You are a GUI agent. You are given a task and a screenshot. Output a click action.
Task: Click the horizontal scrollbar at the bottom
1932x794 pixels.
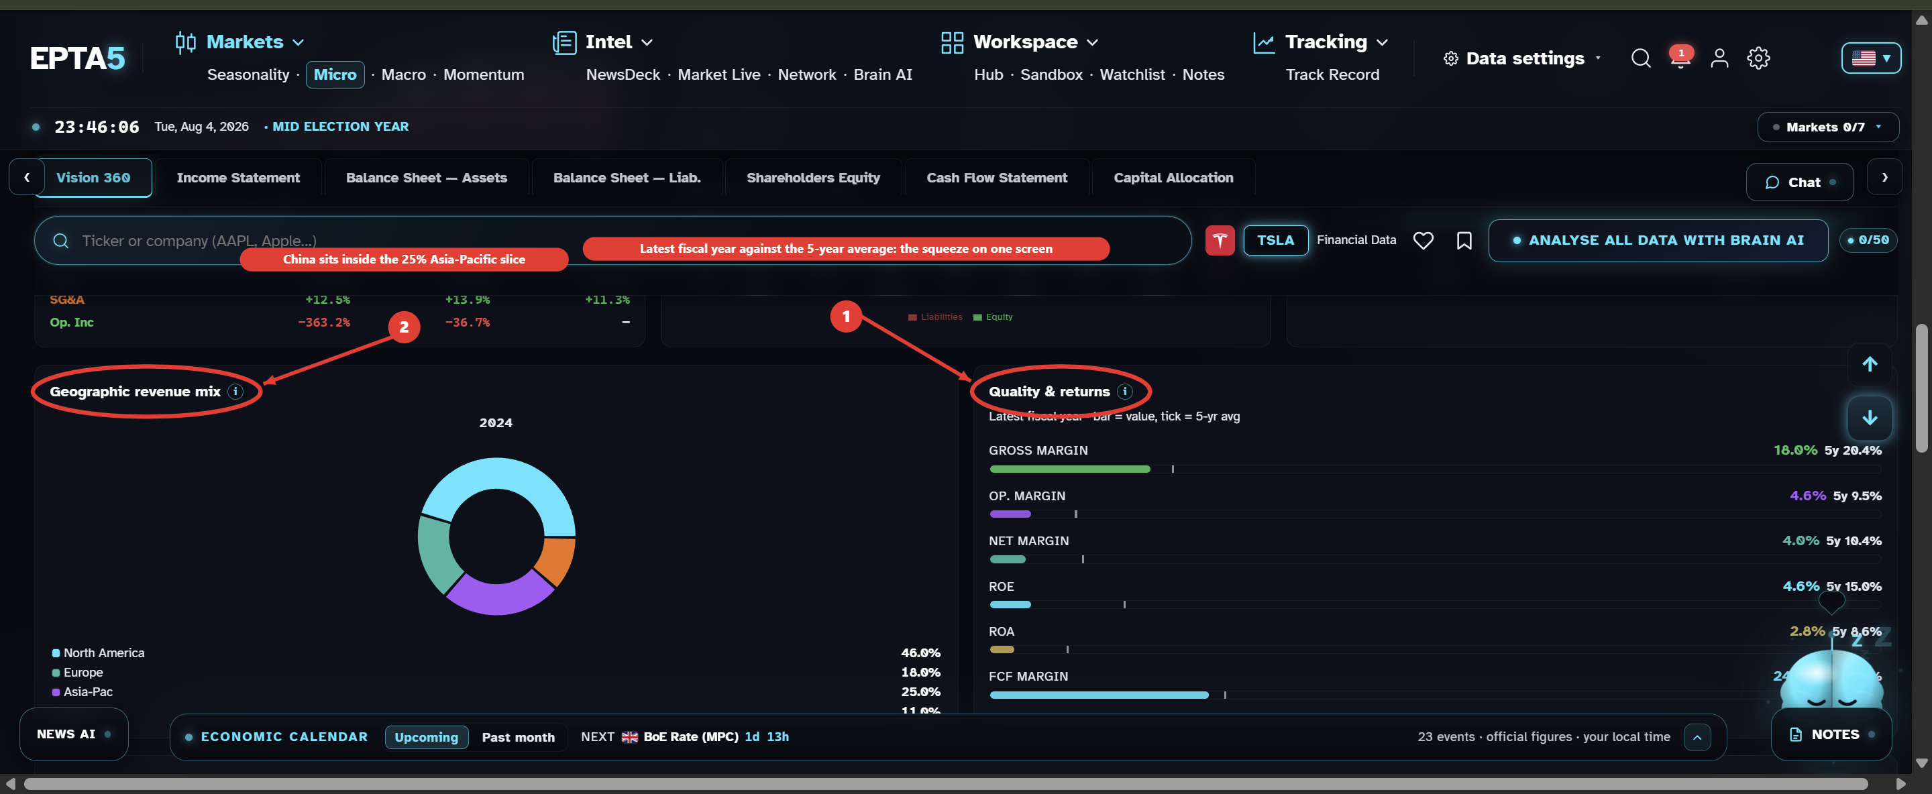945,783
